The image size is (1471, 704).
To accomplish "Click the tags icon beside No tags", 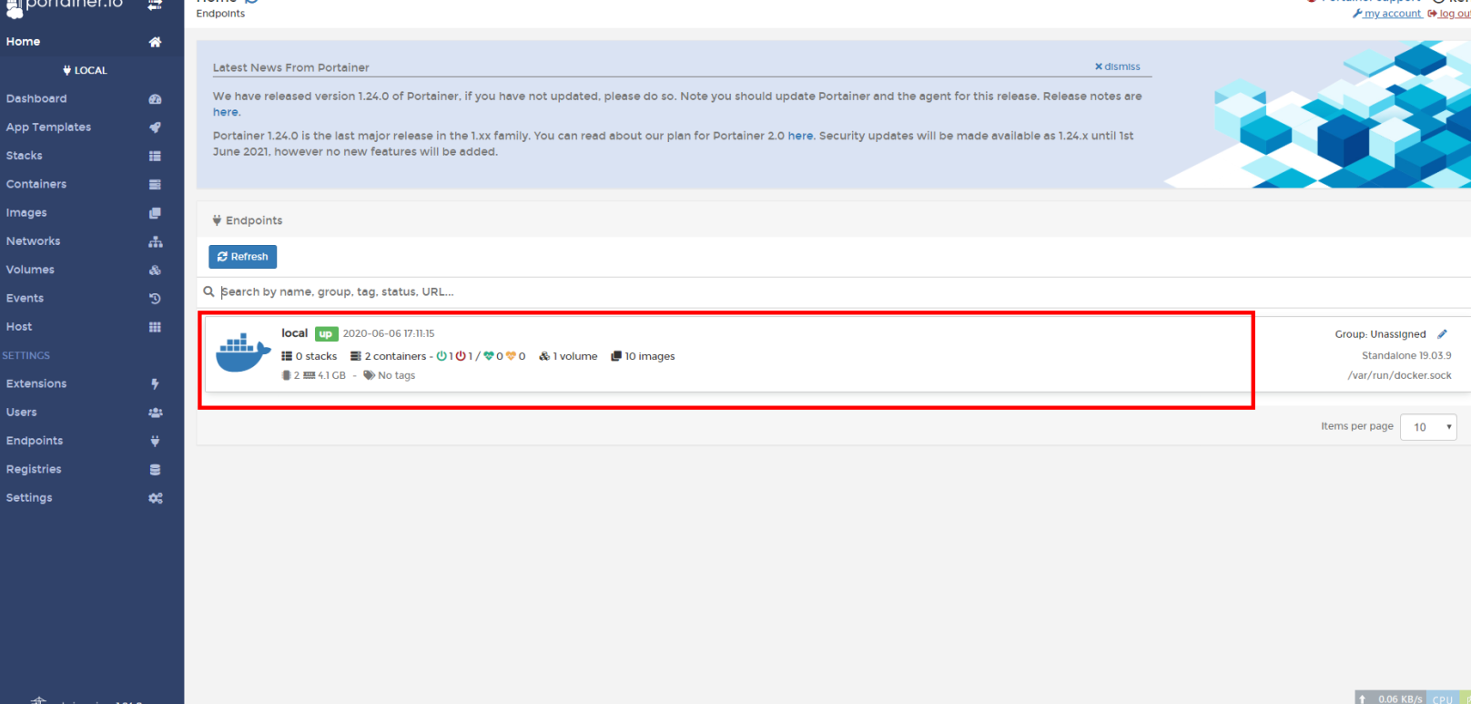I will [x=370, y=375].
